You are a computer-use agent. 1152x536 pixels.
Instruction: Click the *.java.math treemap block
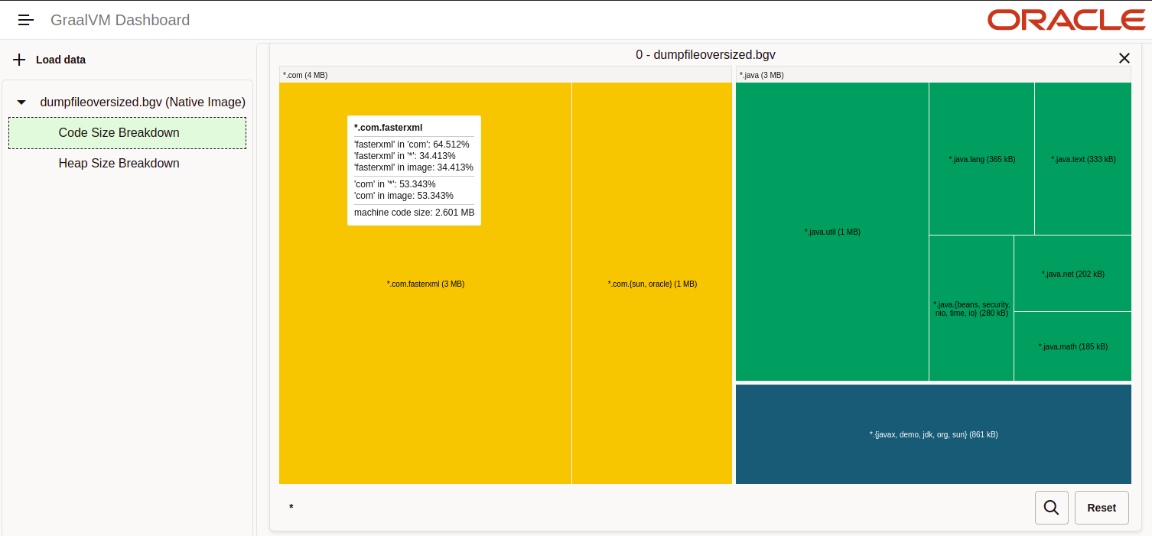tap(1072, 346)
